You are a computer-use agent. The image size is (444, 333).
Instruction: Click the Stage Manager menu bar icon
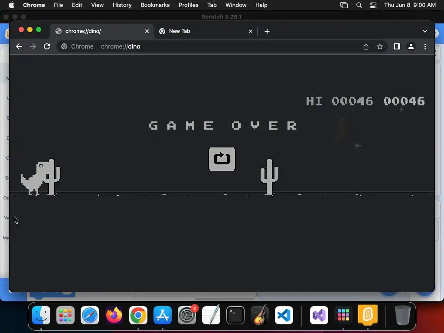(x=344, y=5)
